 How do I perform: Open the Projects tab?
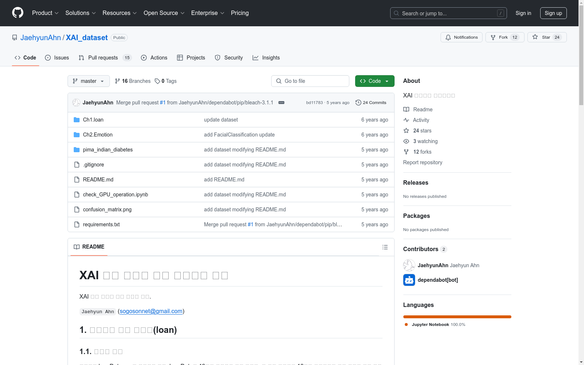191,58
